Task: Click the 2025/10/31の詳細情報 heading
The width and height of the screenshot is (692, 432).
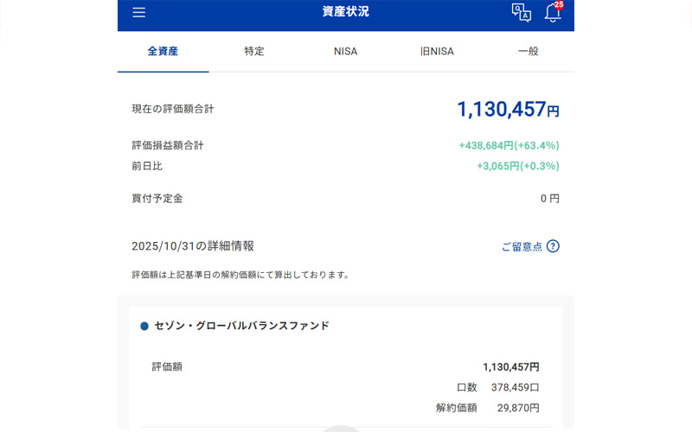Action: 193,246
